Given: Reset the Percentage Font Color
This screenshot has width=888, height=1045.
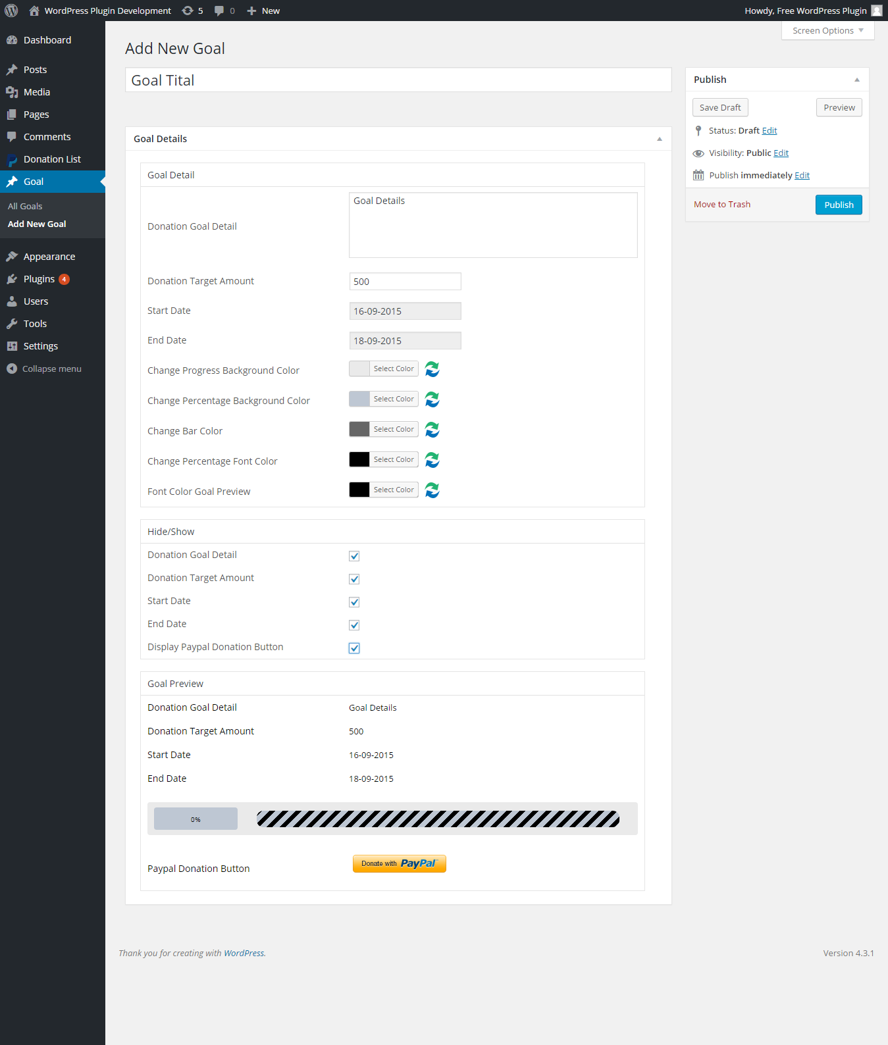Looking at the screenshot, I should click(432, 460).
